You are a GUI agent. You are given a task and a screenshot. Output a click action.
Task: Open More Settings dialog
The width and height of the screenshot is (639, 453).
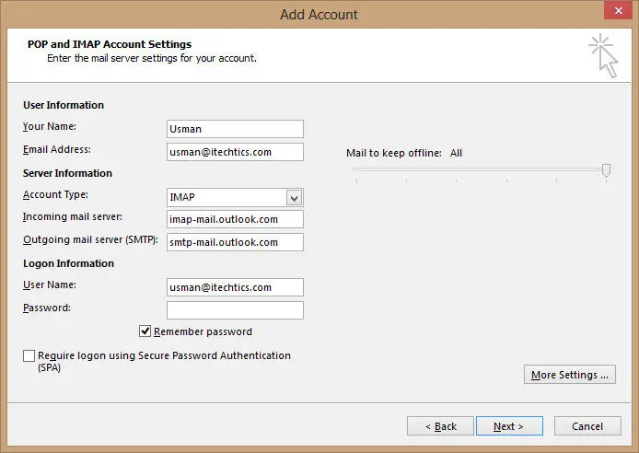[x=570, y=375]
